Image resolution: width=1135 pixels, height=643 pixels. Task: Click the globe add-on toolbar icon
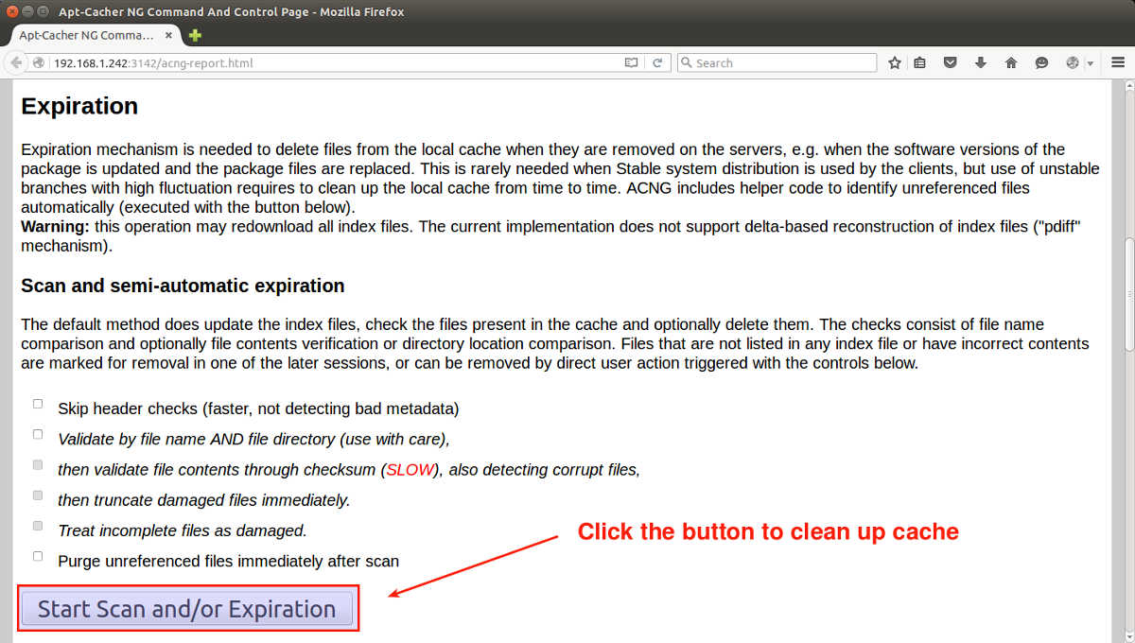point(1072,63)
